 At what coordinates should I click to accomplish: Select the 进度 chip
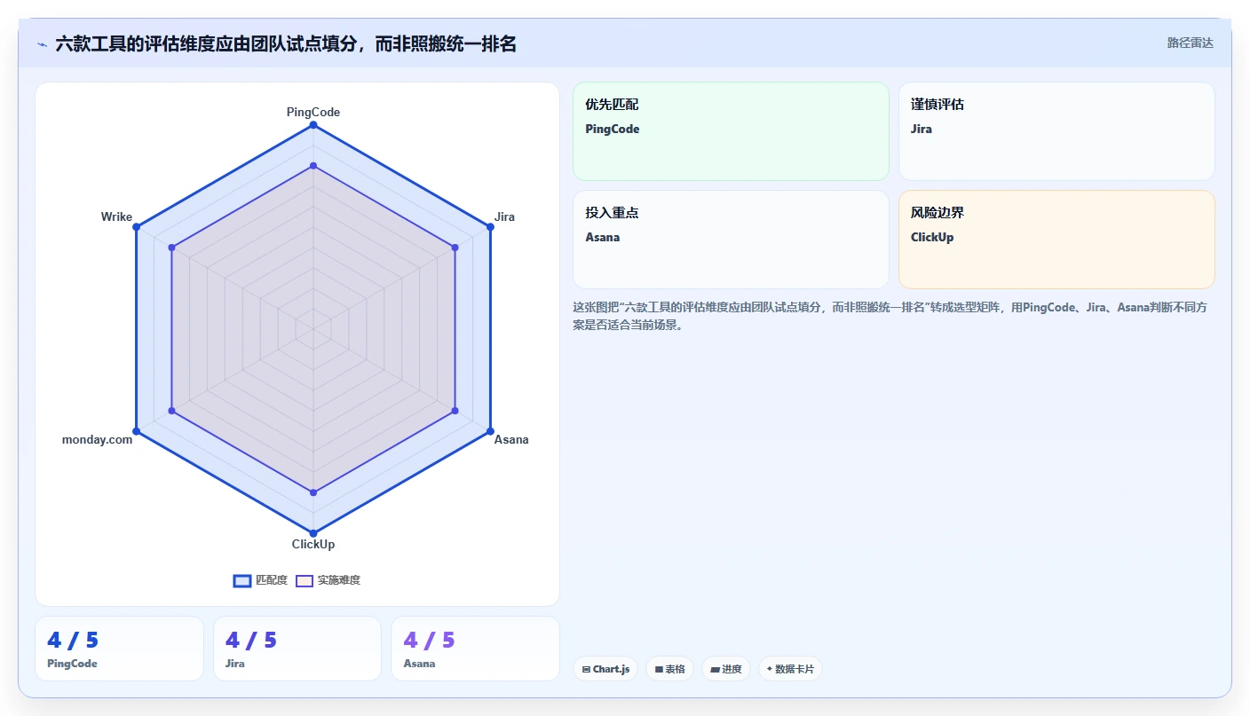coord(726,669)
